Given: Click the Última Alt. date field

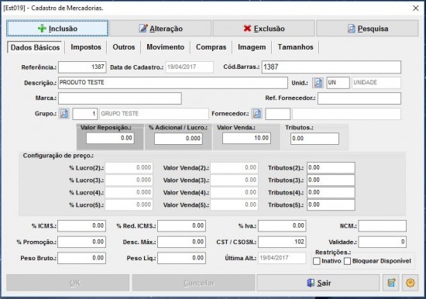Looking at the screenshot, I should [282, 258].
